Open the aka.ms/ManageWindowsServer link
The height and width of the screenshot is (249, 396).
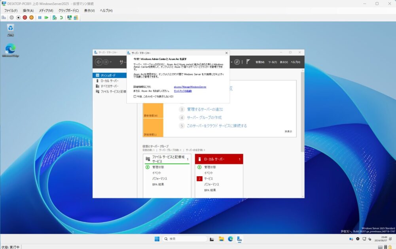click(x=190, y=87)
